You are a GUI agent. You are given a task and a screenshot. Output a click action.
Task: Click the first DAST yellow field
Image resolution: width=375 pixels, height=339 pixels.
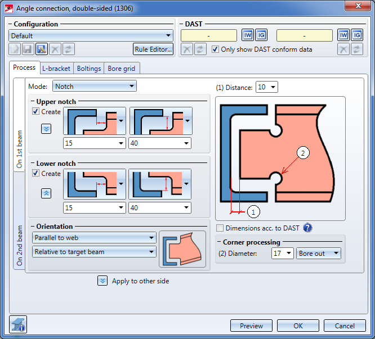pyautogui.click(x=209, y=35)
